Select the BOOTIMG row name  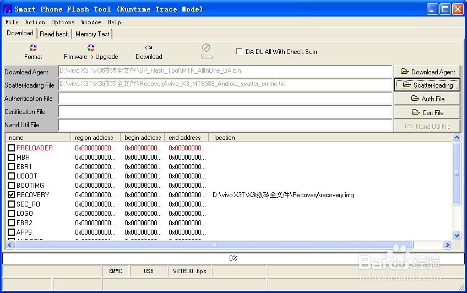point(30,186)
